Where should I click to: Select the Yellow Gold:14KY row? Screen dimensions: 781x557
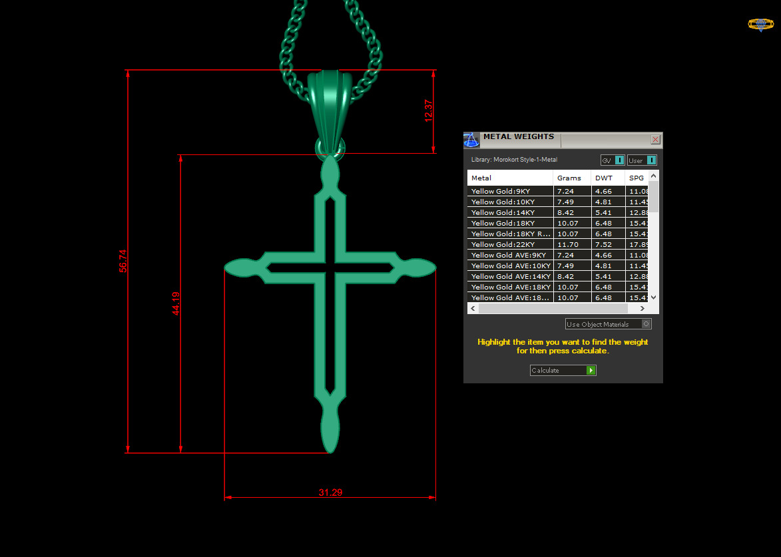(x=558, y=212)
